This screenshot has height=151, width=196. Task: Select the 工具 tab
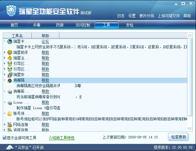point(107,25)
